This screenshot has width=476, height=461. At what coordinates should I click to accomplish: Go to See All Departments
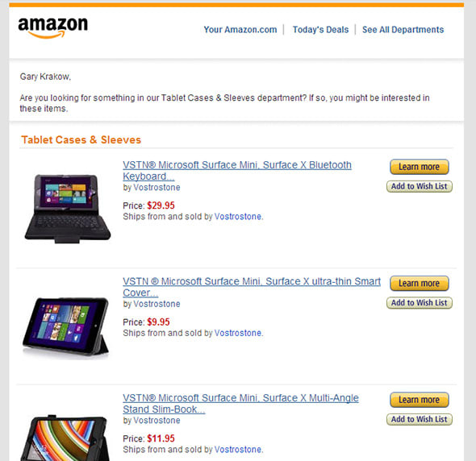pyautogui.click(x=403, y=30)
